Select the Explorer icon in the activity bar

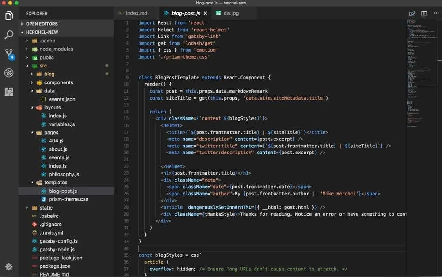(x=9, y=15)
